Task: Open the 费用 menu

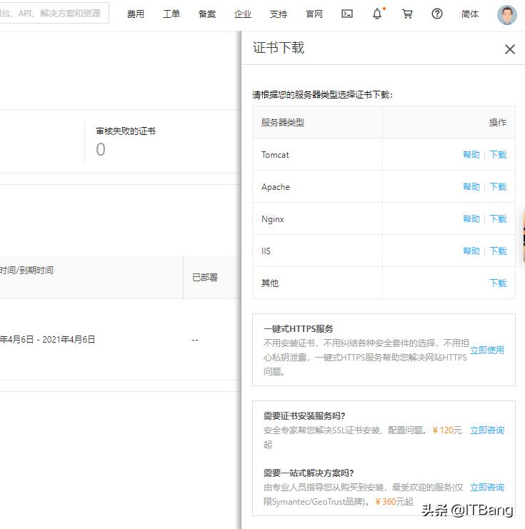Action: pos(136,14)
